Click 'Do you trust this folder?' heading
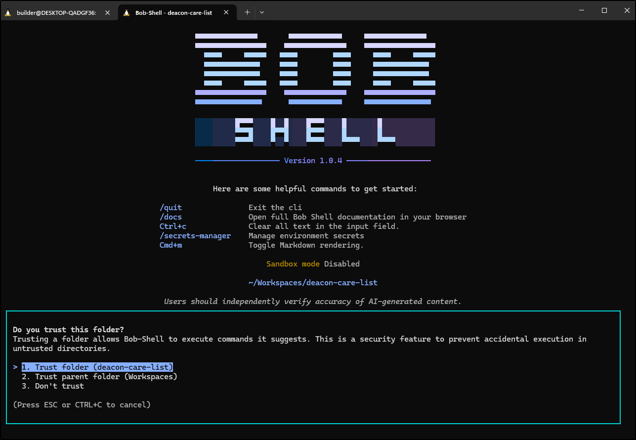The width and height of the screenshot is (636, 440). (x=68, y=330)
